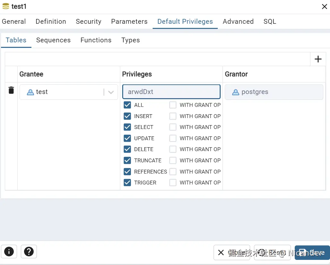The width and height of the screenshot is (330, 265).
Task: Enable WITH GRANT OPTION for TRIGGER
Action: pyautogui.click(x=173, y=183)
